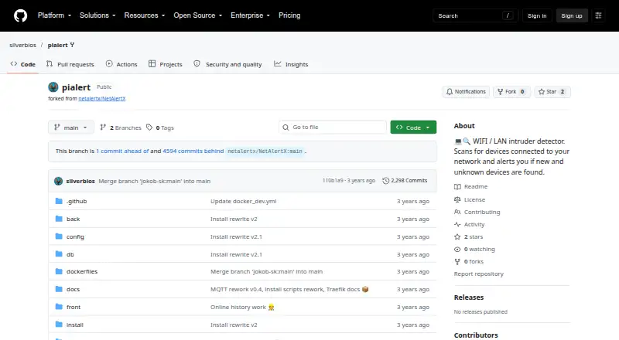Focus the Go to file input
The image size is (619, 340).
[x=333, y=127]
